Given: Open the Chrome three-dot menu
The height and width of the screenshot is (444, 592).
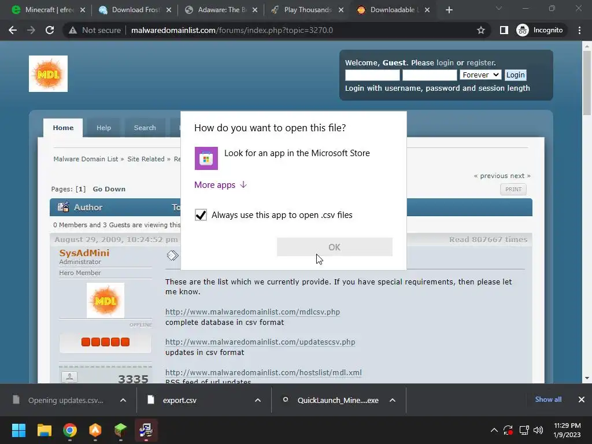Looking at the screenshot, I should coord(579,30).
